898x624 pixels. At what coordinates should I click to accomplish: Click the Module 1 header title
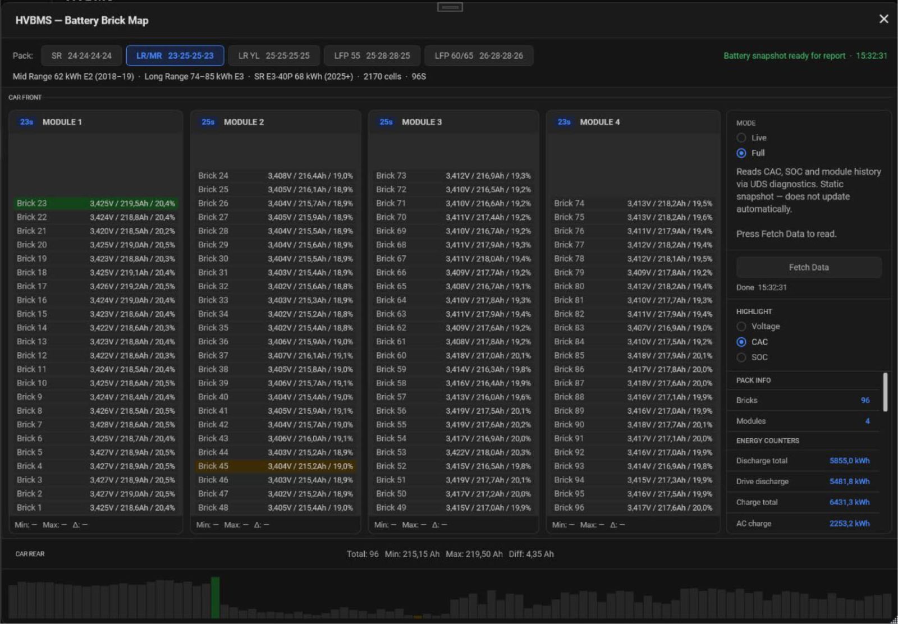click(62, 122)
